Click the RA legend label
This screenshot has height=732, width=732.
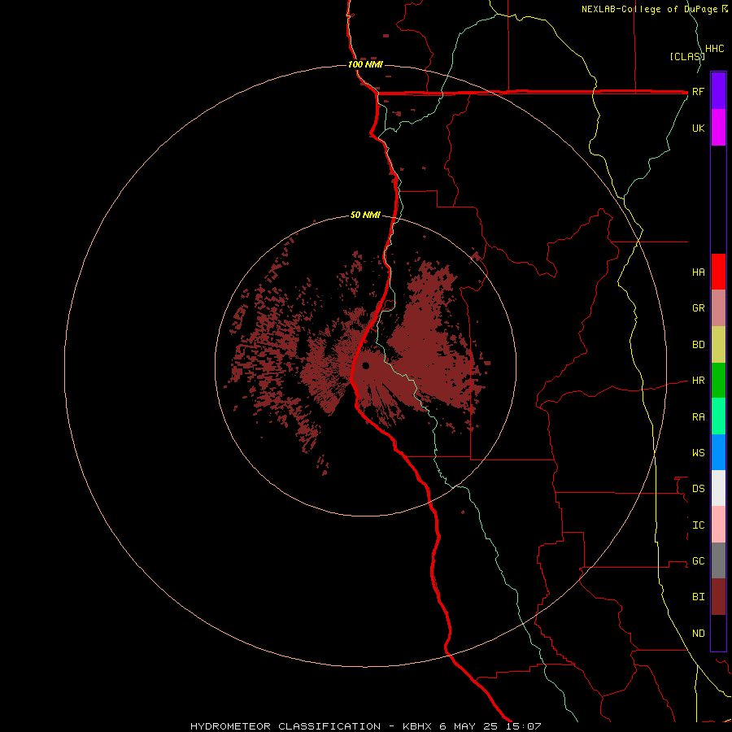pyautogui.click(x=699, y=417)
